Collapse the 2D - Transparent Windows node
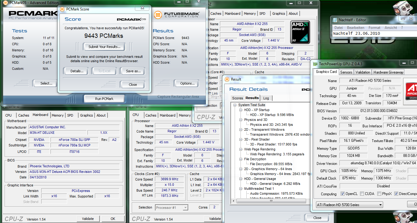This screenshot has height=223, width=417. point(241,129)
